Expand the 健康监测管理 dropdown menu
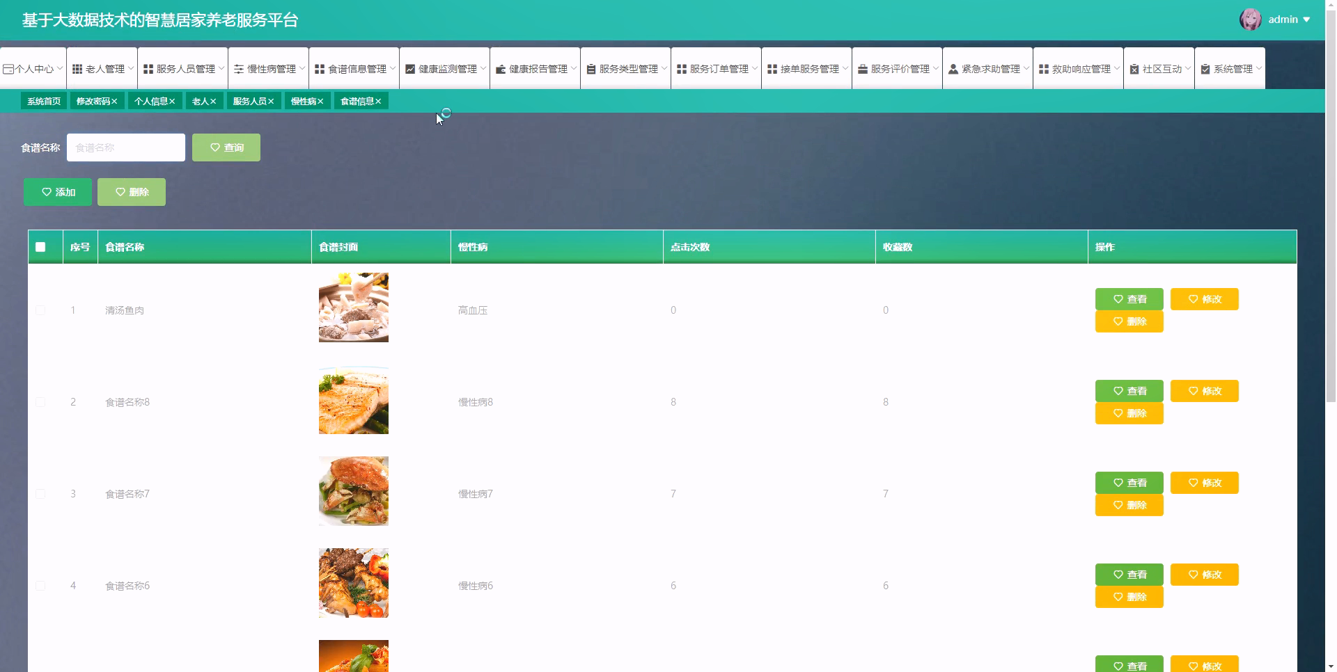The height and width of the screenshot is (672, 1337). [483, 68]
